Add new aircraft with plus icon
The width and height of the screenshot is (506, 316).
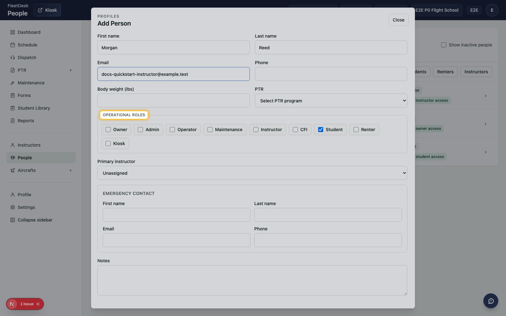pos(71,170)
